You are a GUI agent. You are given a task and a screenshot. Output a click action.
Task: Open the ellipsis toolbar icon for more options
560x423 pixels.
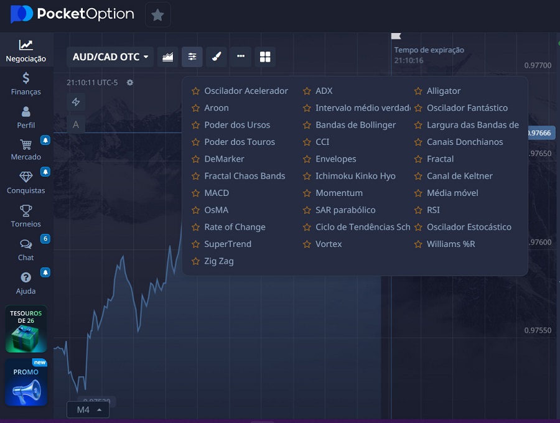(x=240, y=57)
